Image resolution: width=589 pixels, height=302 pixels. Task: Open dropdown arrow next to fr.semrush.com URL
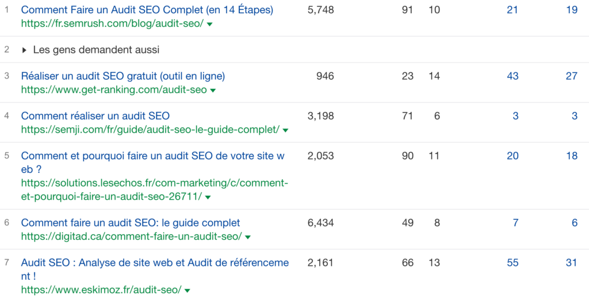[209, 24]
